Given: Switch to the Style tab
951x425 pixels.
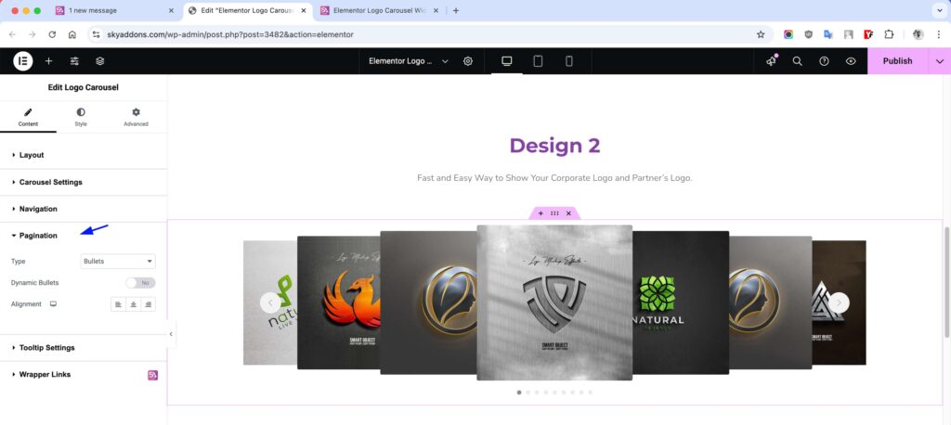Looking at the screenshot, I should point(81,117).
